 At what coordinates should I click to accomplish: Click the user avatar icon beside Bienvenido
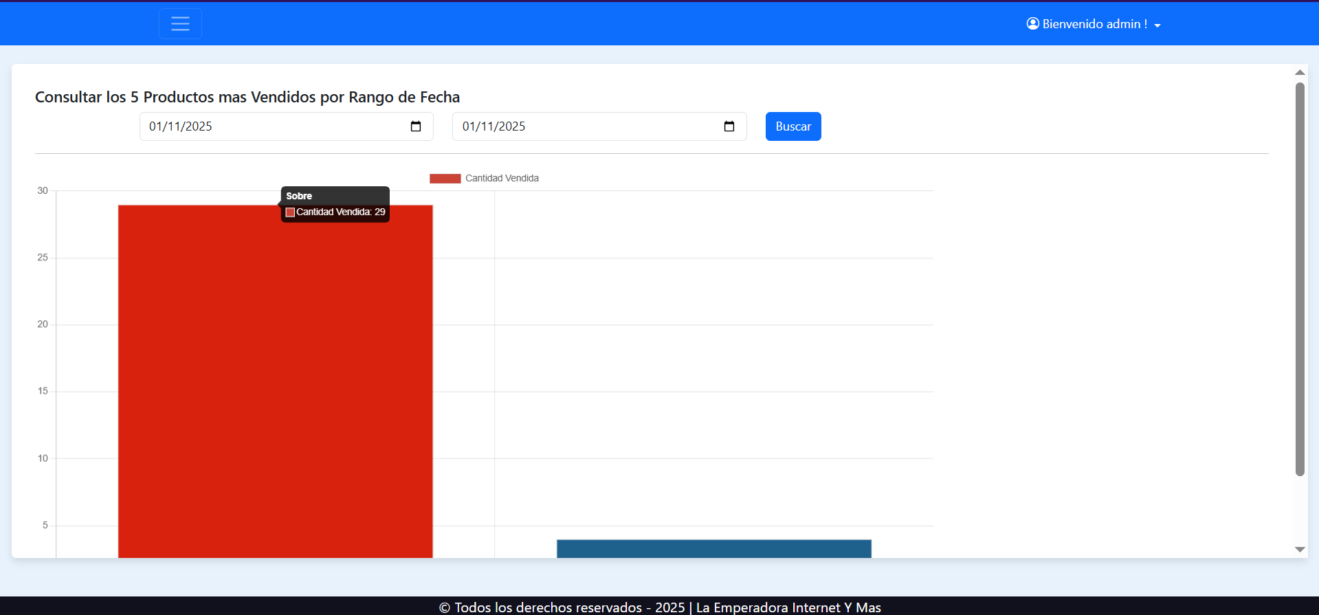click(1032, 23)
